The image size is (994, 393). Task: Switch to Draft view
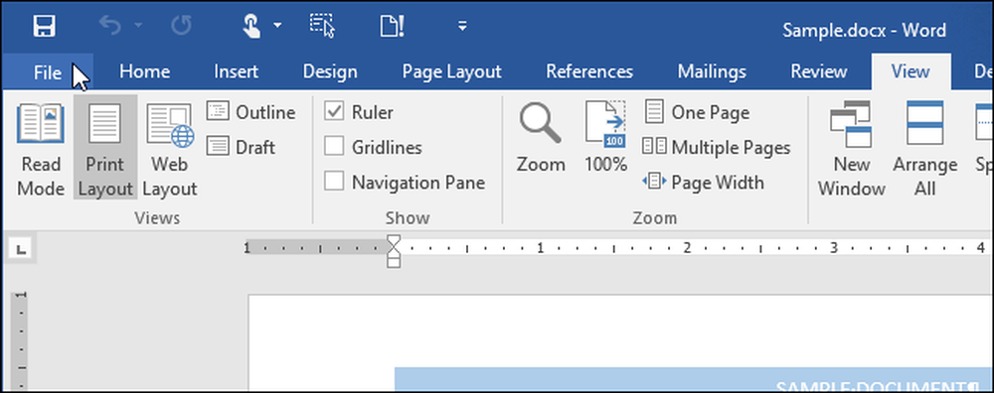241,148
